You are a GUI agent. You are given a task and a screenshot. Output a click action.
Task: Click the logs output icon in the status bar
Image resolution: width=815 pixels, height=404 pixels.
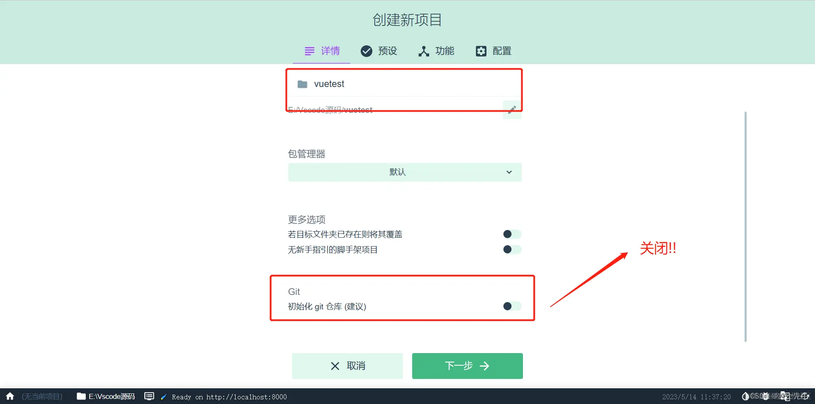click(149, 396)
